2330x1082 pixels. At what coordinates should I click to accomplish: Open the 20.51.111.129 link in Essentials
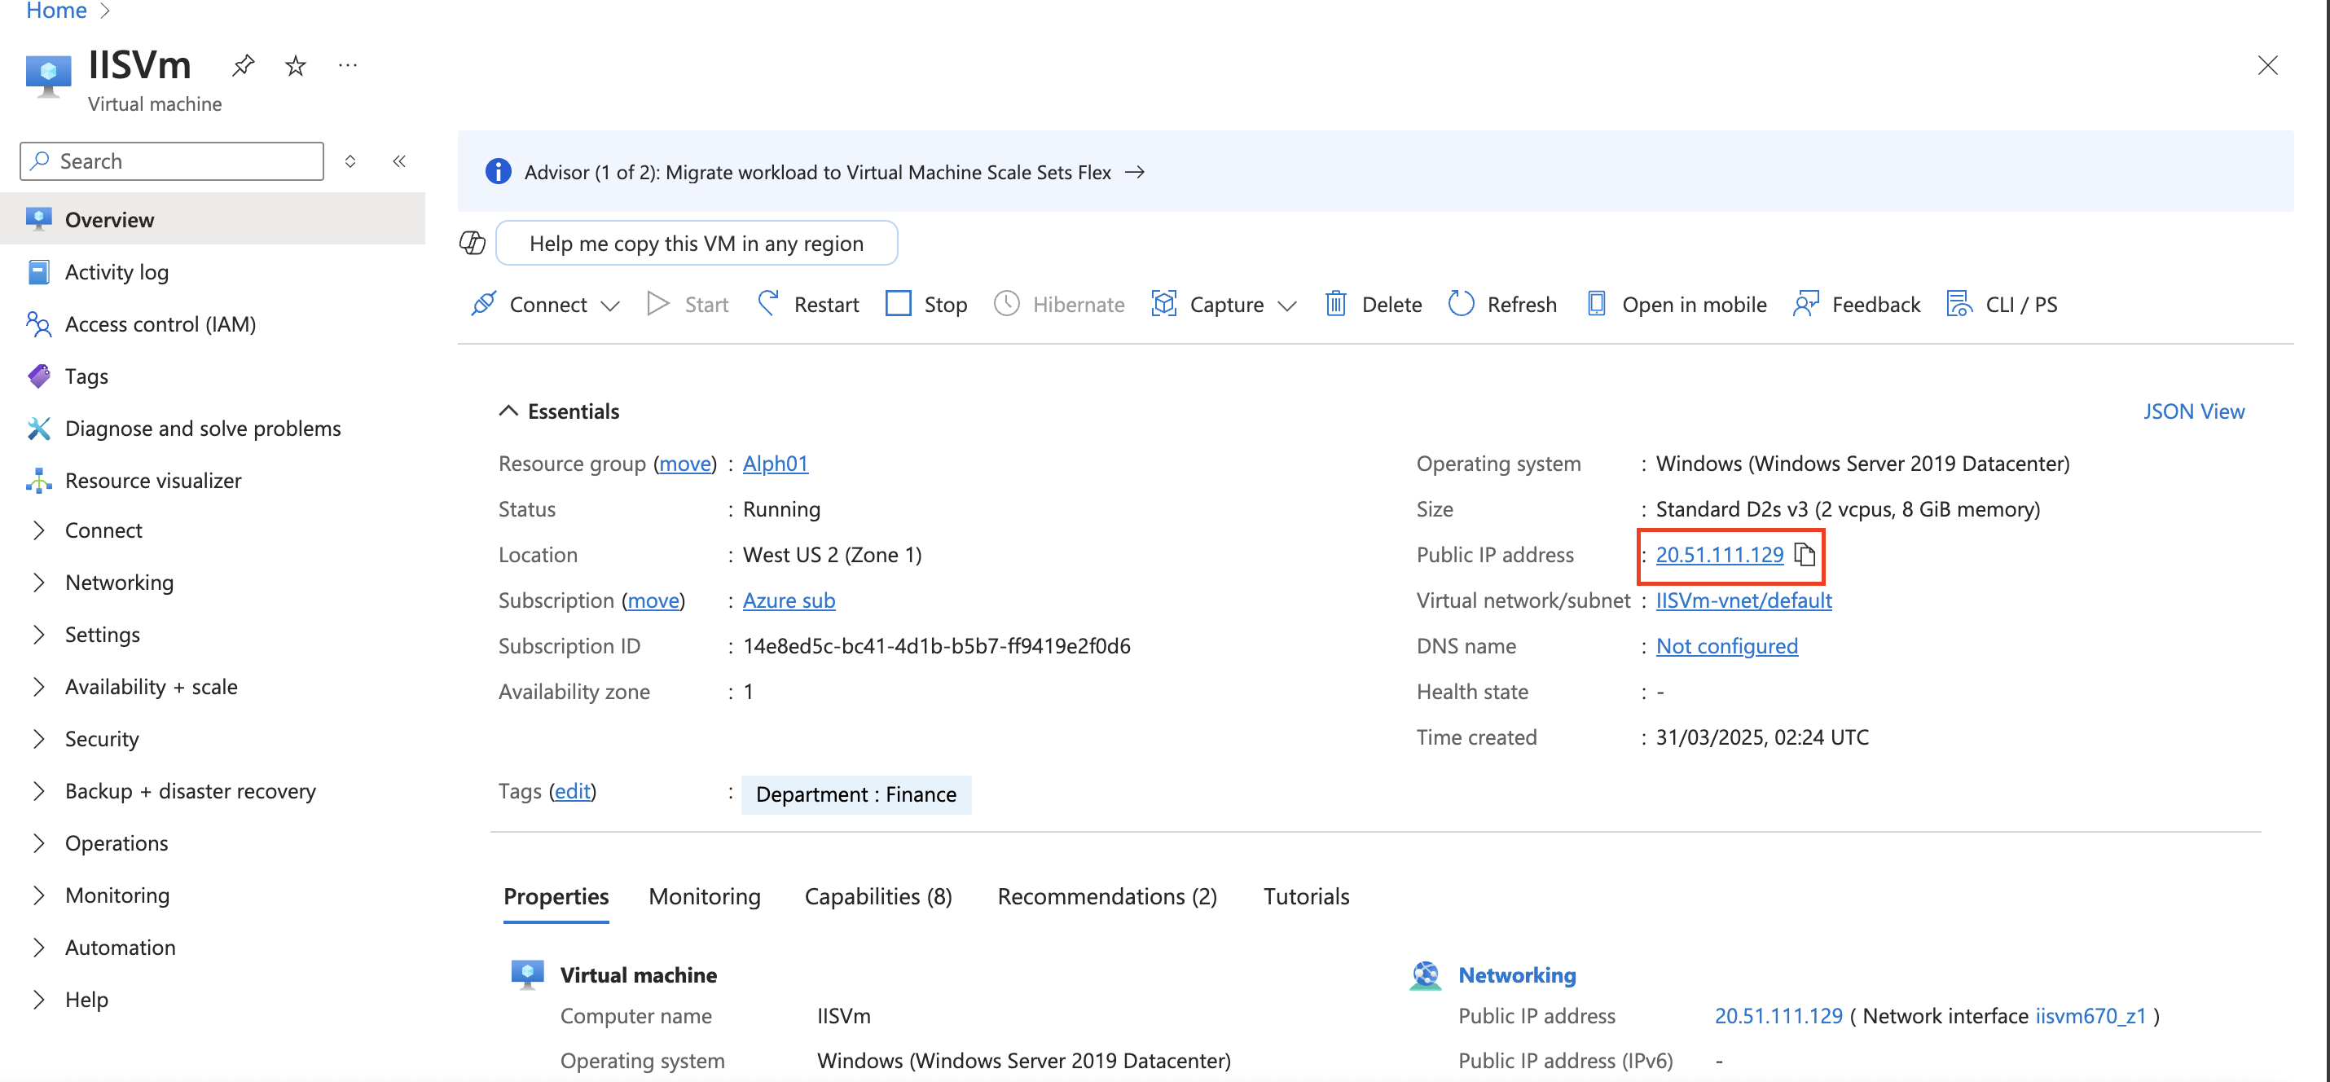click(1720, 554)
